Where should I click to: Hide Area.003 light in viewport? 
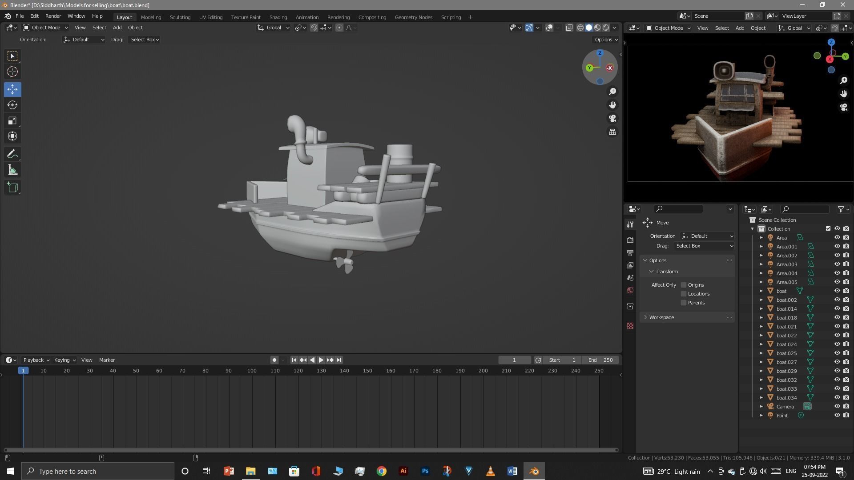tap(837, 264)
